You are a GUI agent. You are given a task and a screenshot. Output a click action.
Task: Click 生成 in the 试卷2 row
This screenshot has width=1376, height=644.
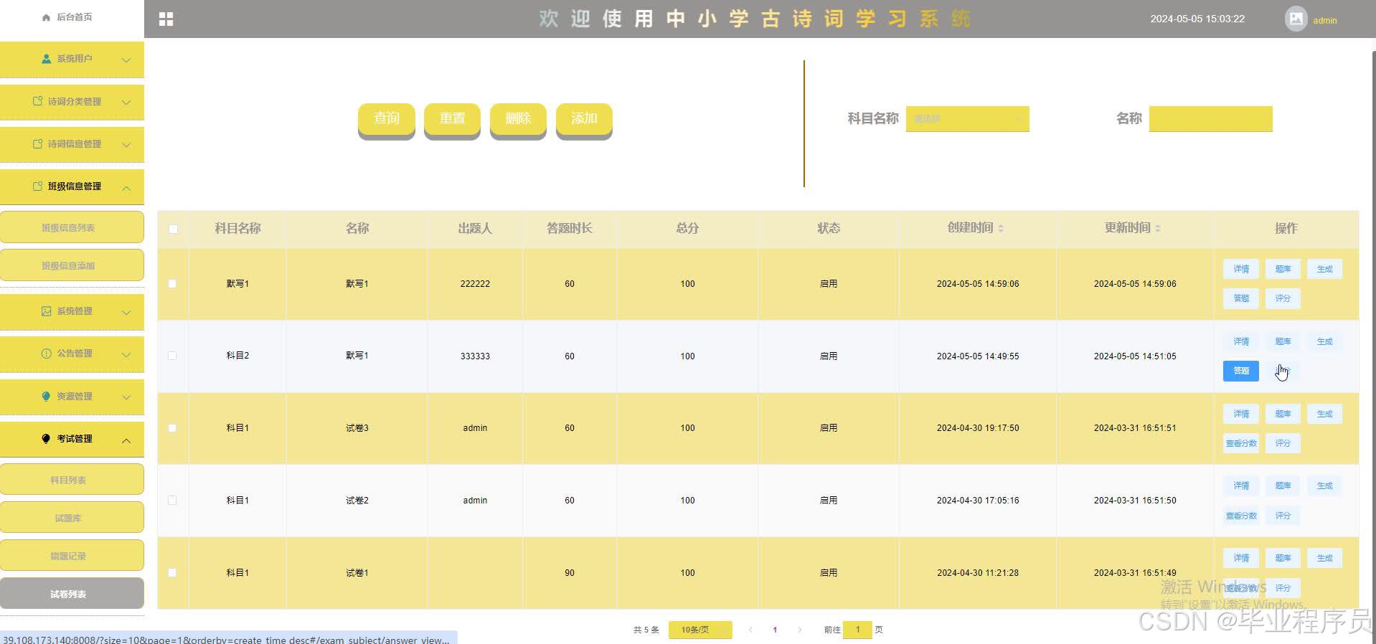[1324, 486]
